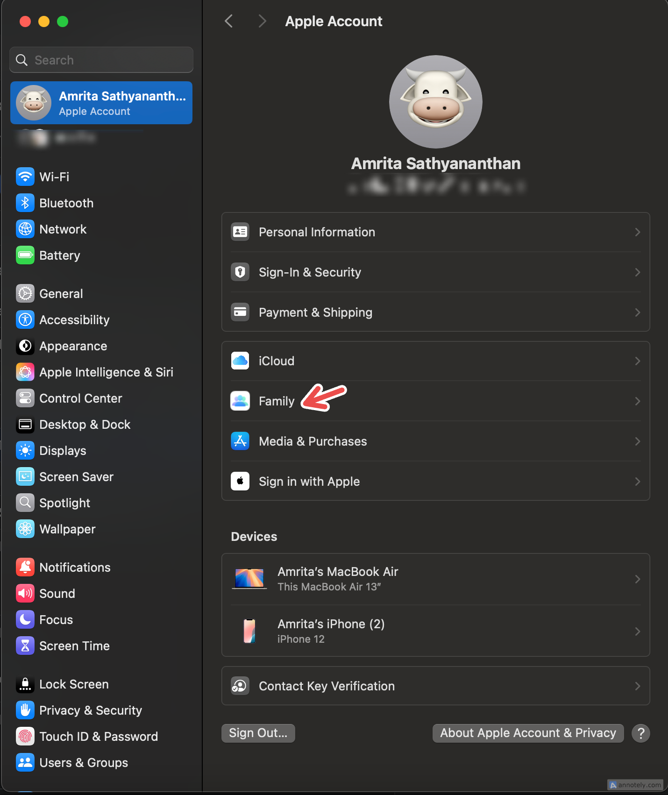Click the Appearance icon
The width and height of the screenshot is (668, 795).
[x=25, y=346]
